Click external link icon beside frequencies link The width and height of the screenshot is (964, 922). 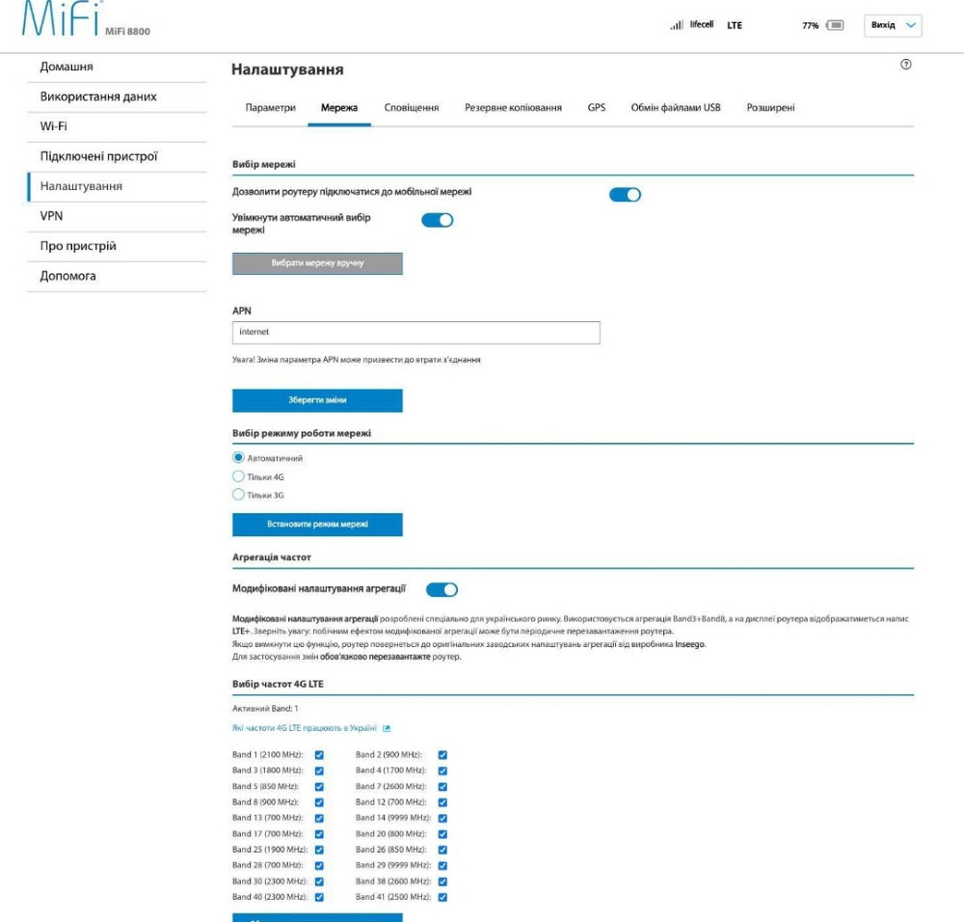pyautogui.click(x=387, y=728)
